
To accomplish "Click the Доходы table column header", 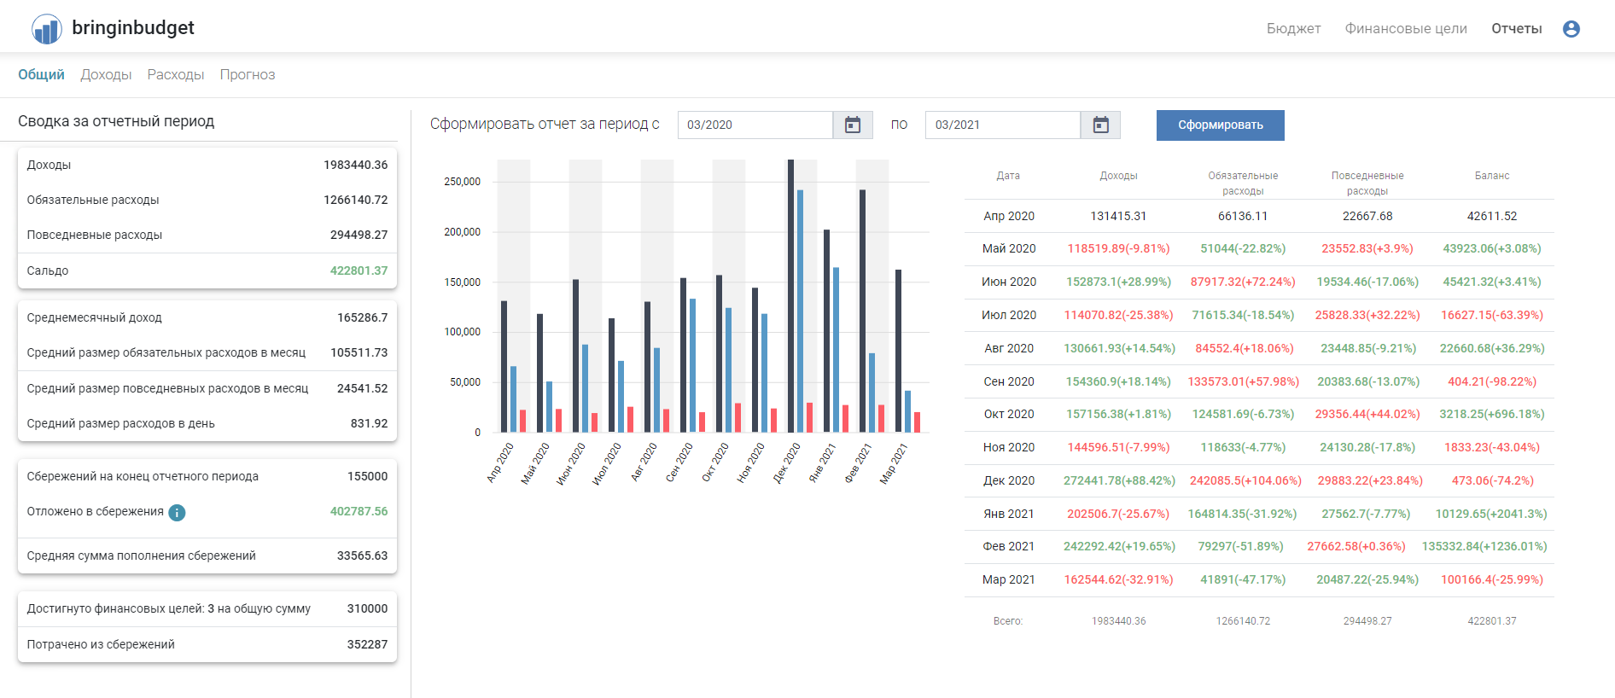I will coord(1118,176).
